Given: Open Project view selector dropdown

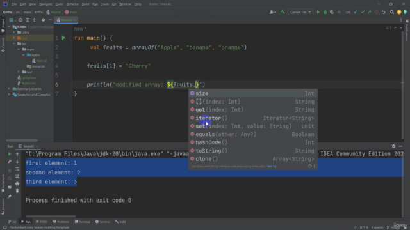Looking at the screenshot, I should coord(12,20).
